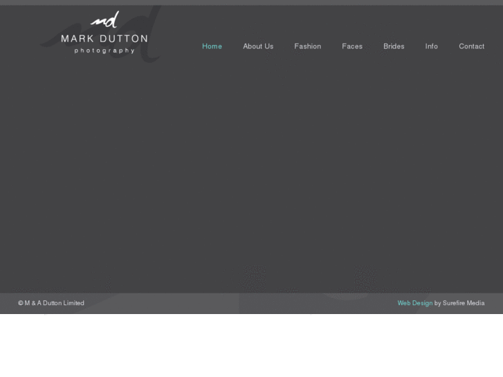Viewport: 503px width, 377px height.
Task: Click the Mark Dutton Photography logo
Action: click(x=104, y=33)
